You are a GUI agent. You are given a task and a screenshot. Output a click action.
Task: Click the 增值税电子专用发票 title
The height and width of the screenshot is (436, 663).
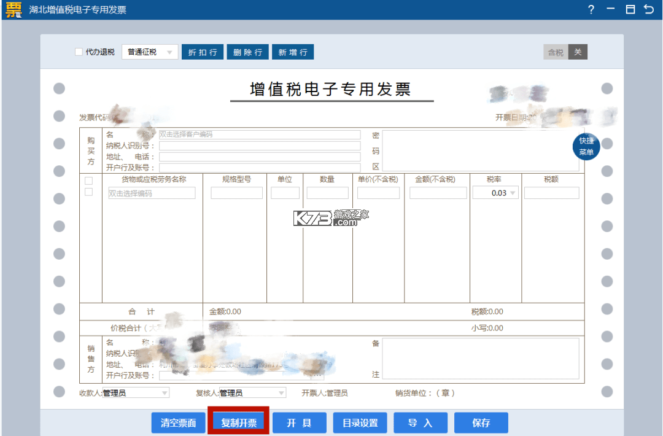click(331, 89)
